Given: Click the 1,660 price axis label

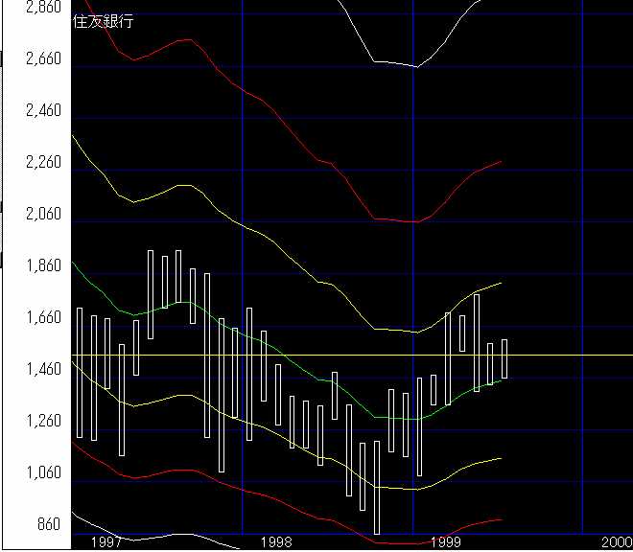Looking at the screenshot, I should 42,317.
